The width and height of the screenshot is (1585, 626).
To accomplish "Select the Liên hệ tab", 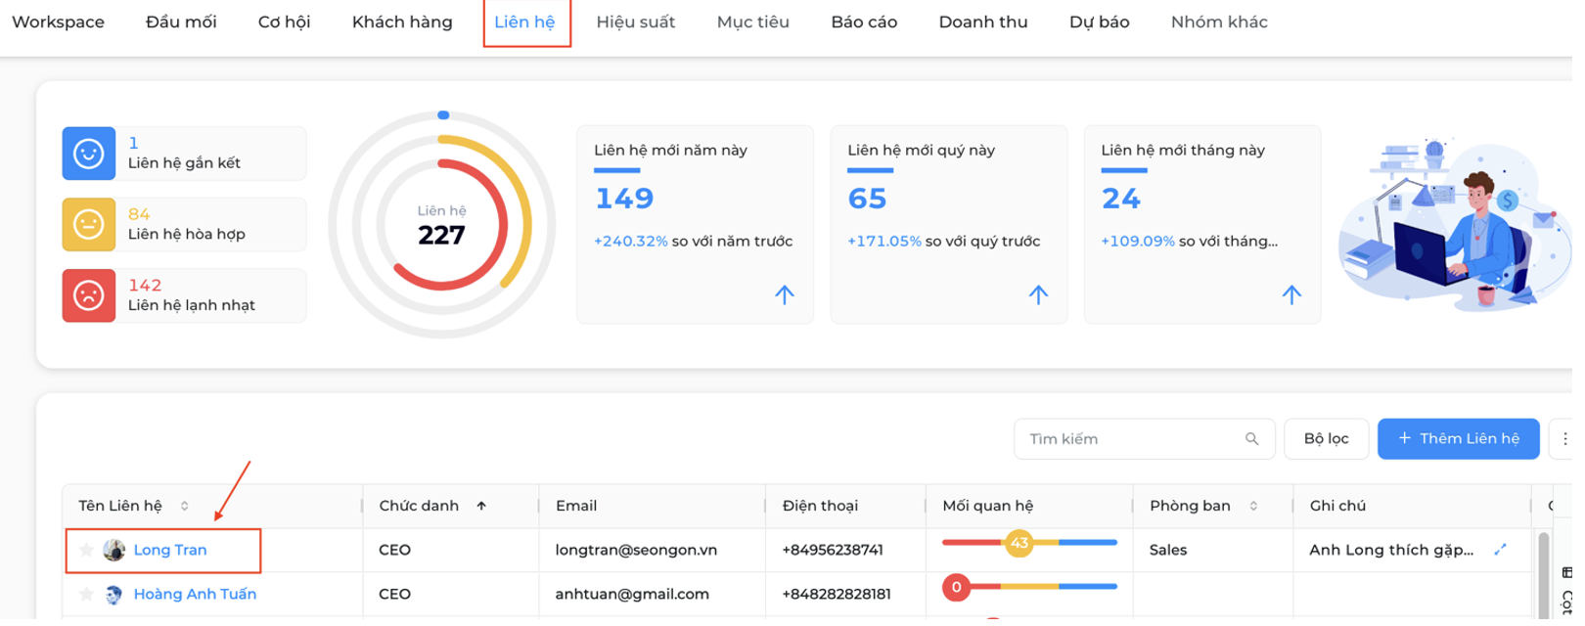I will click(x=524, y=22).
